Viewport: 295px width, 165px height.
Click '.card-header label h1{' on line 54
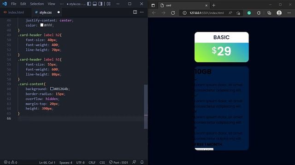40,60
